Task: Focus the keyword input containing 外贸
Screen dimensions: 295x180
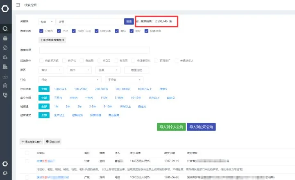Action: 90,22
